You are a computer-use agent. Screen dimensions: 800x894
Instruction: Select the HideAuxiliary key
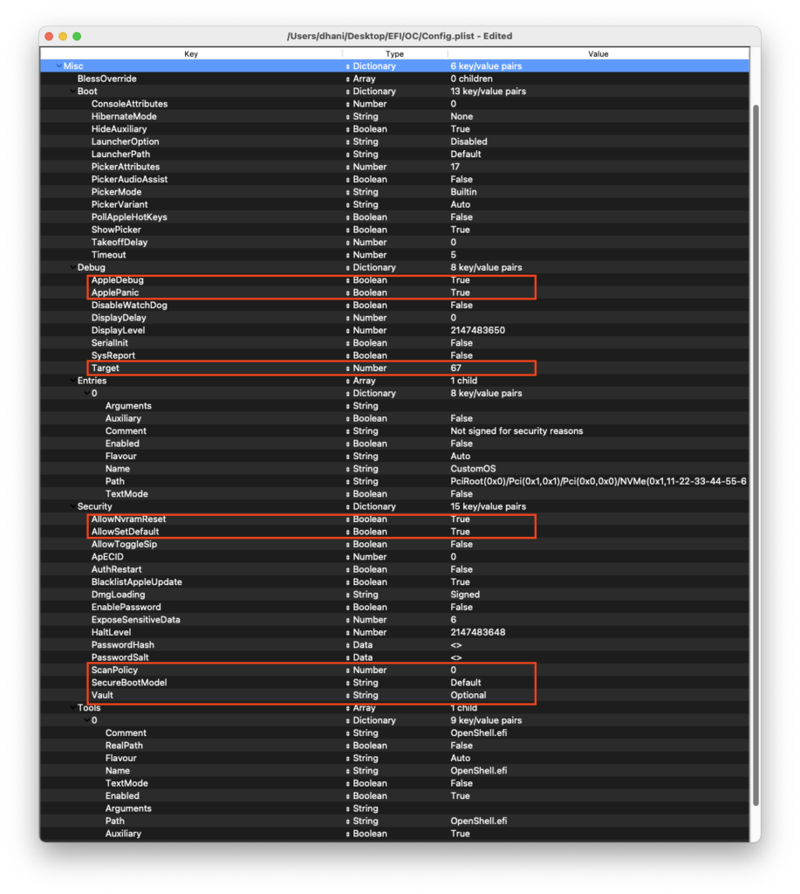tap(120, 129)
